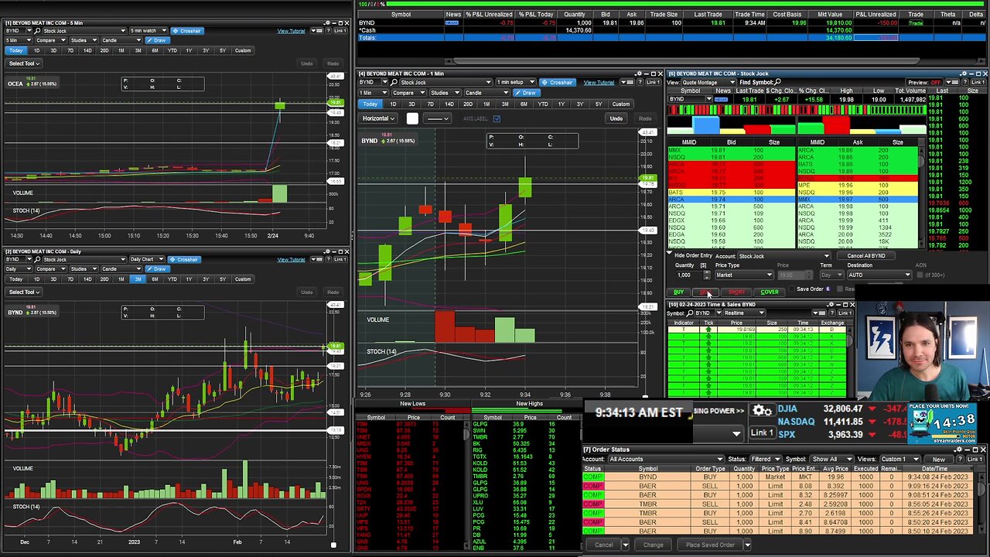This screenshot has width=990, height=557.
Task: Click the SHORT button in order entry
Action: pyautogui.click(x=736, y=292)
